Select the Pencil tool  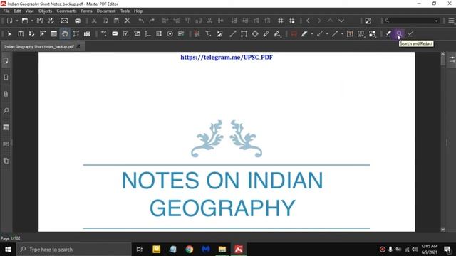tap(266, 34)
